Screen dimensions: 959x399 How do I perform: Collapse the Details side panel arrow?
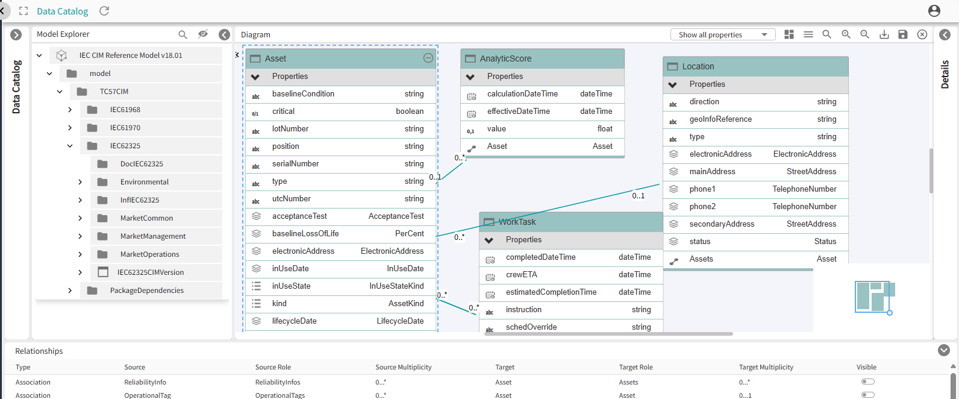(945, 35)
